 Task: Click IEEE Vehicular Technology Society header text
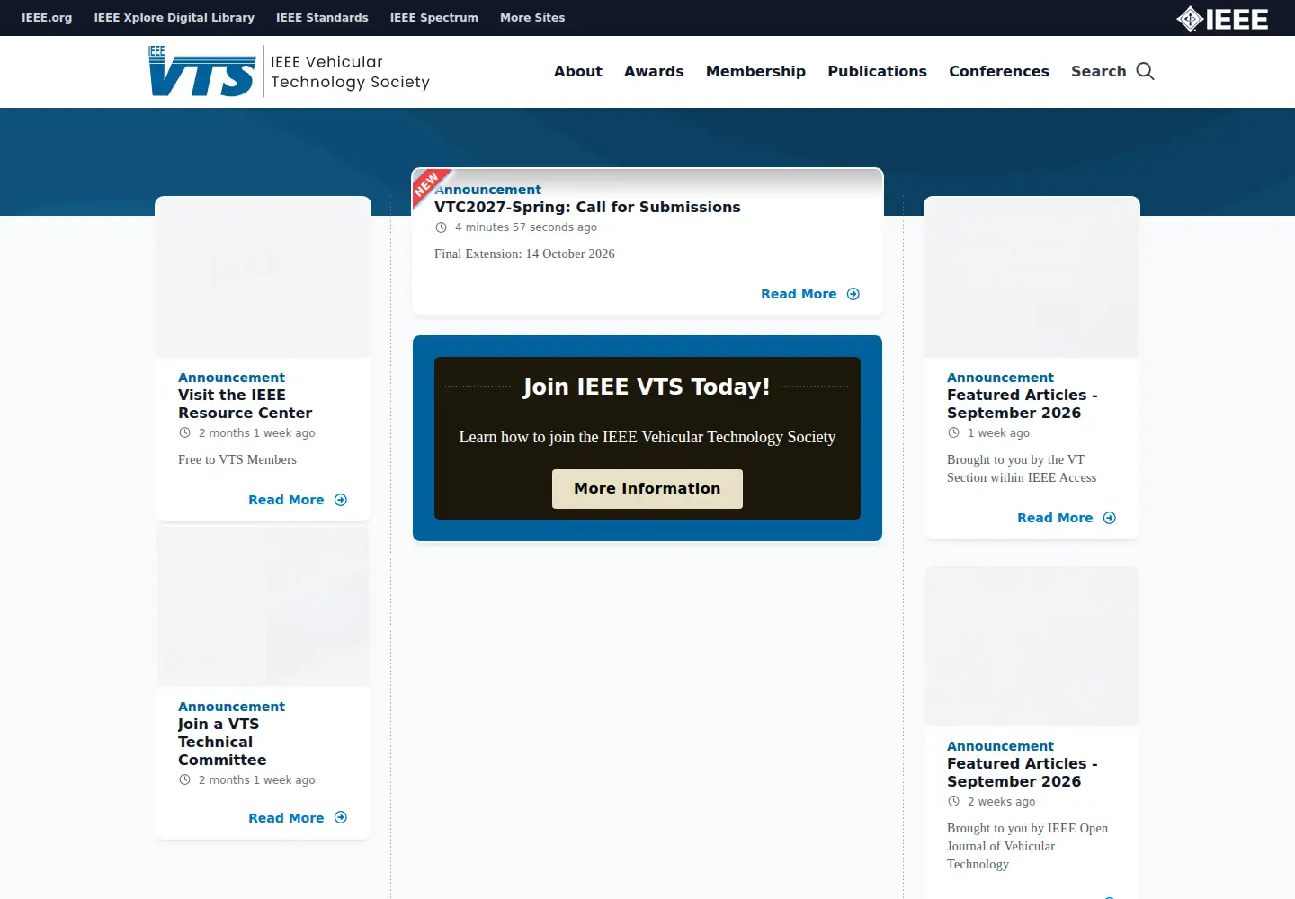coord(350,72)
